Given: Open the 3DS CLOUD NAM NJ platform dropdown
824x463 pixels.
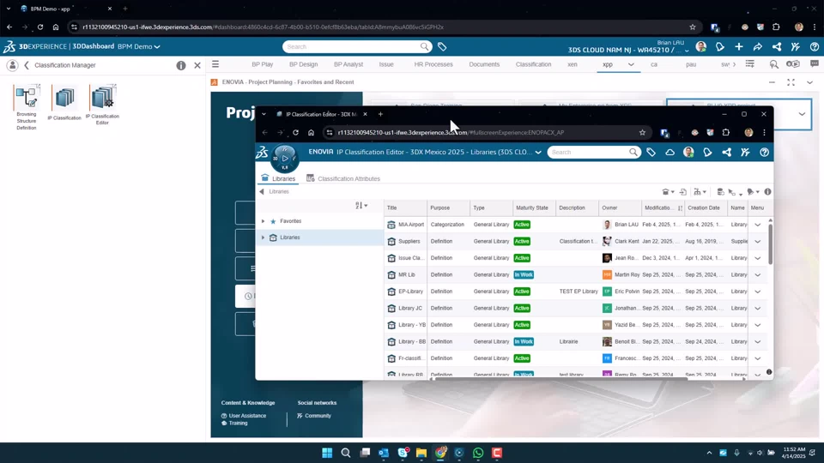Looking at the screenshot, I should click(x=687, y=51).
